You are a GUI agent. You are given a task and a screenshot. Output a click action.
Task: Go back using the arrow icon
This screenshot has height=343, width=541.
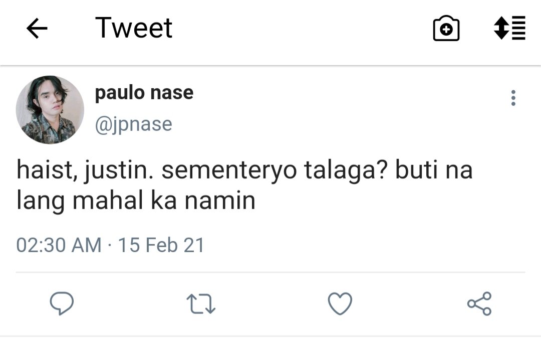(x=37, y=28)
